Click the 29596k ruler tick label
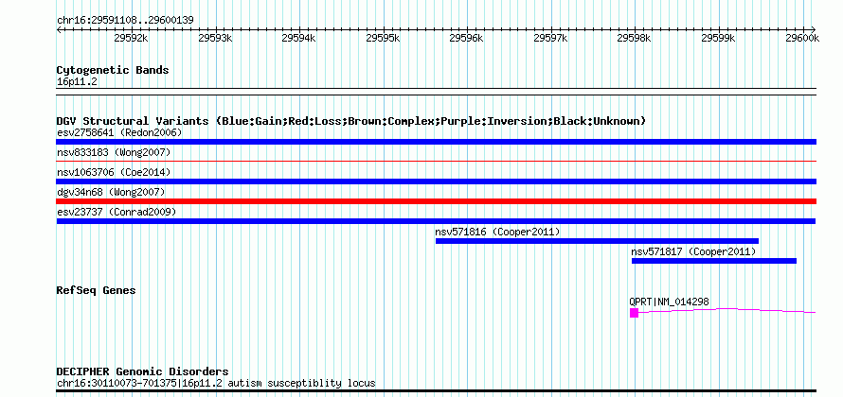The height and width of the screenshot is (397, 843). (x=467, y=38)
